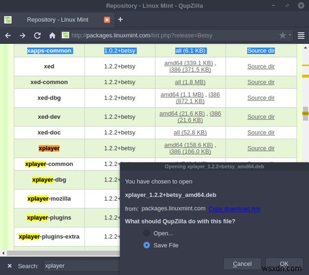Click the Cancel button in dialog
The width and height of the screenshot is (309, 275).
242,264
